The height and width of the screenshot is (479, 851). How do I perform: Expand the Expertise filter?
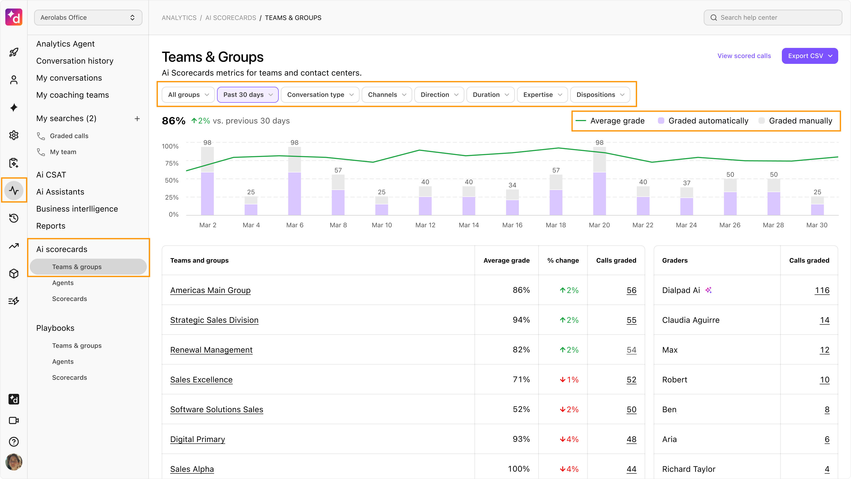[543, 94]
